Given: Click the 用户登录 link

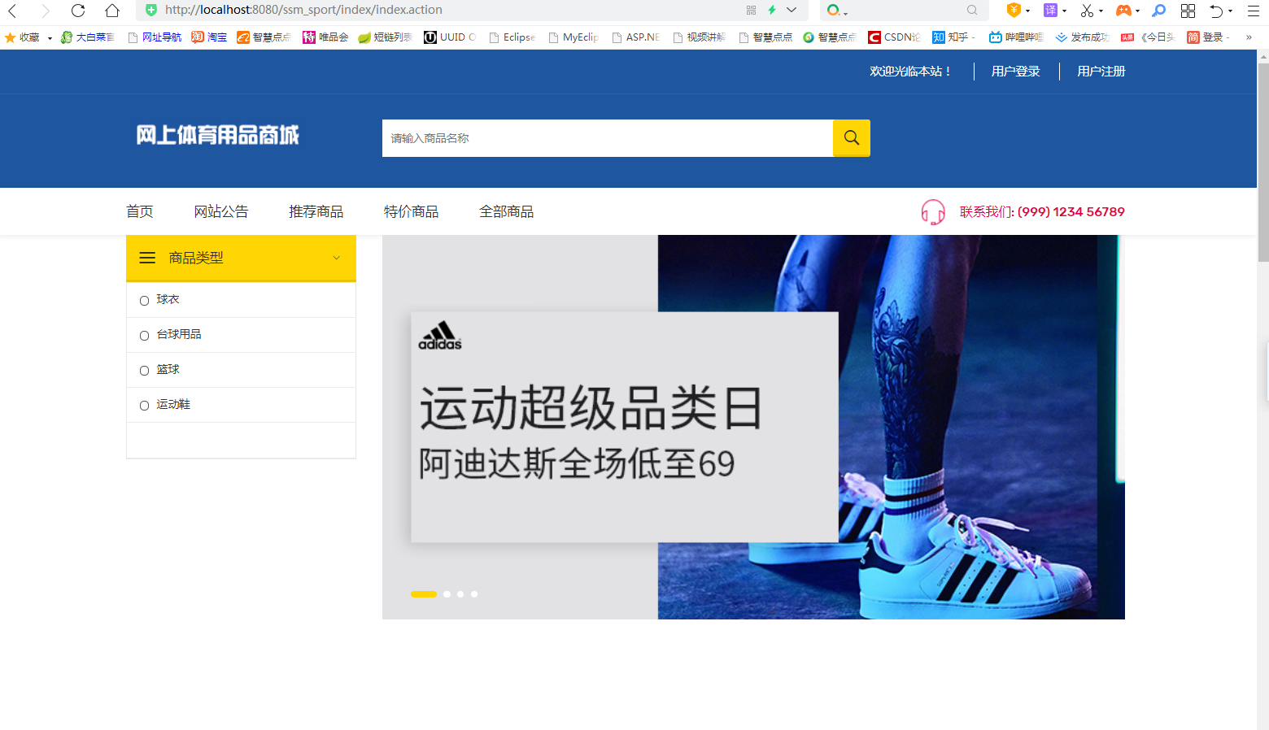Looking at the screenshot, I should coord(1014,72).
